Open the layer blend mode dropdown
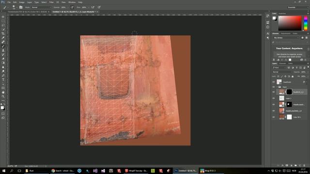Viewport: 310px width, 174px height. click(x=282, y=72)
